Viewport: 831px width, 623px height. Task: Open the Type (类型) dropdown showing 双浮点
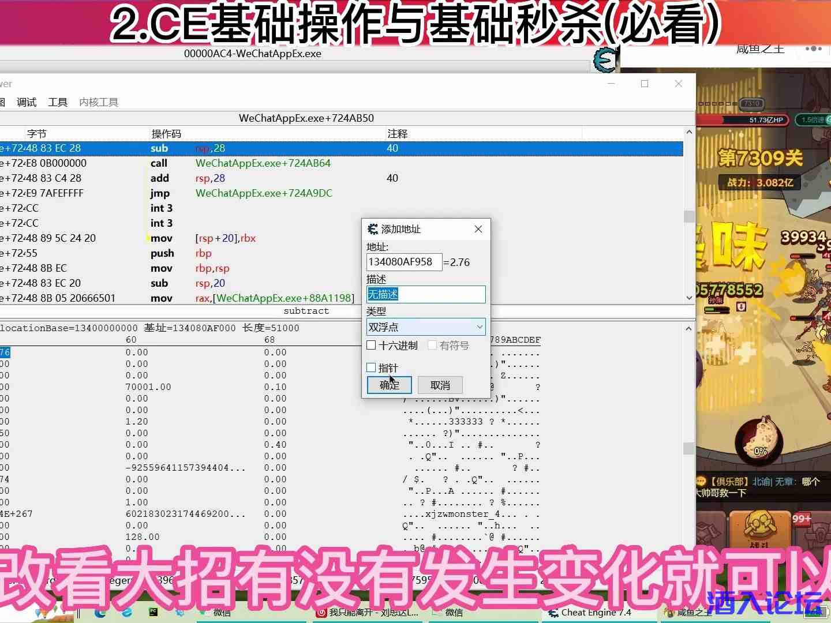426,327
